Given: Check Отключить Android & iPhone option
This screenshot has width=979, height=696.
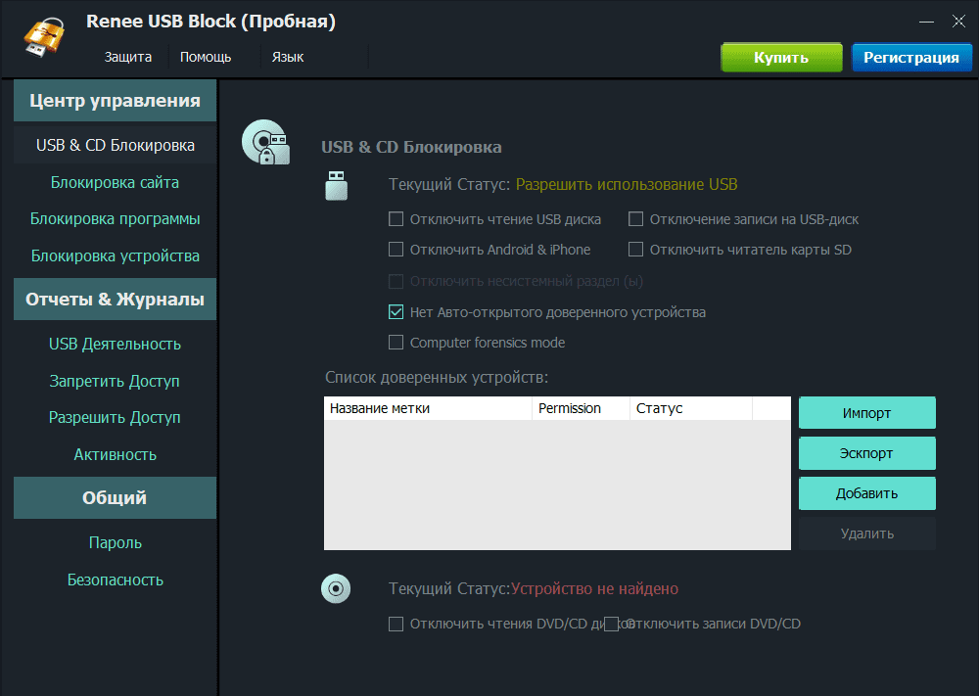Looking at the screenshot, I should [396, 250].
